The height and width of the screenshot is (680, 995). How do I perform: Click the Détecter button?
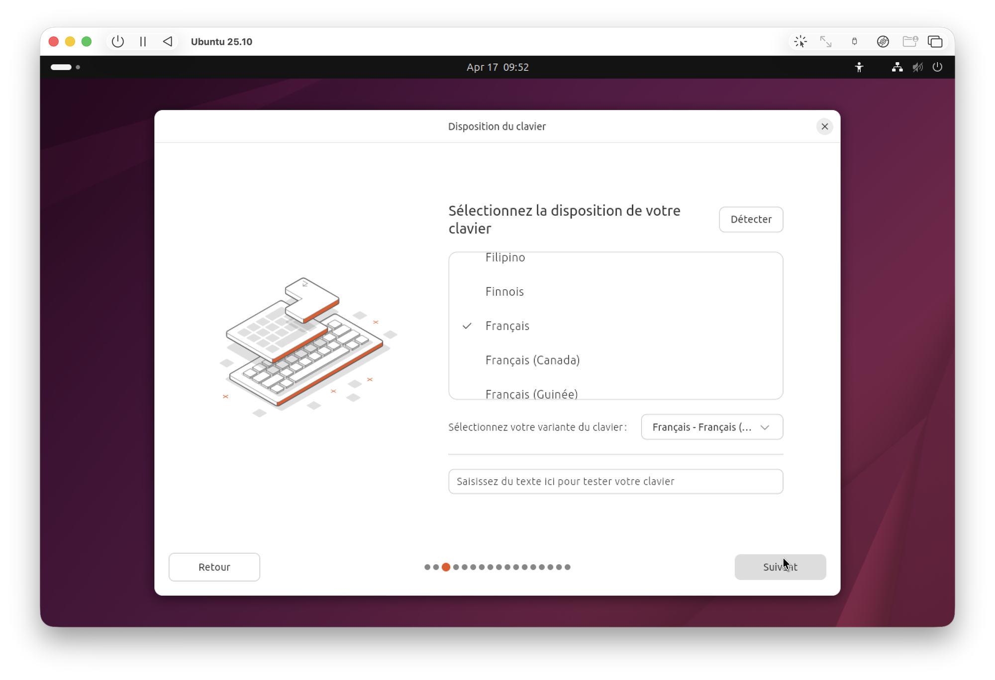tap(751, 220)
